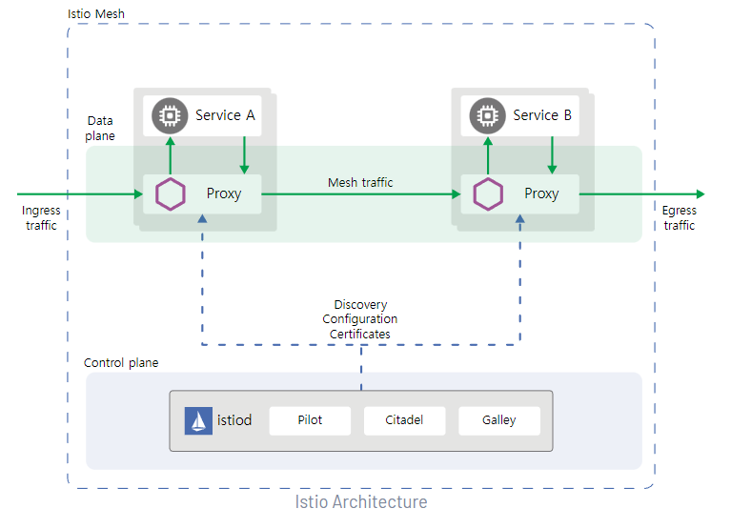This screenshot has width=731, height=529.
Task: Click the 'Configuration' text line
Action: pos(360,319)
